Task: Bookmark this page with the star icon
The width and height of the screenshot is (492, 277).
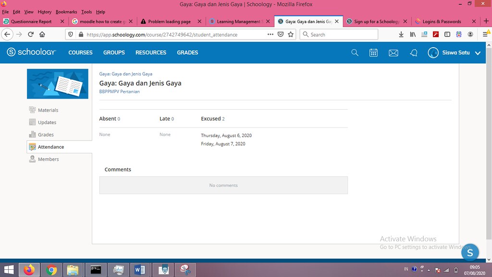Action: click(291, 35)
